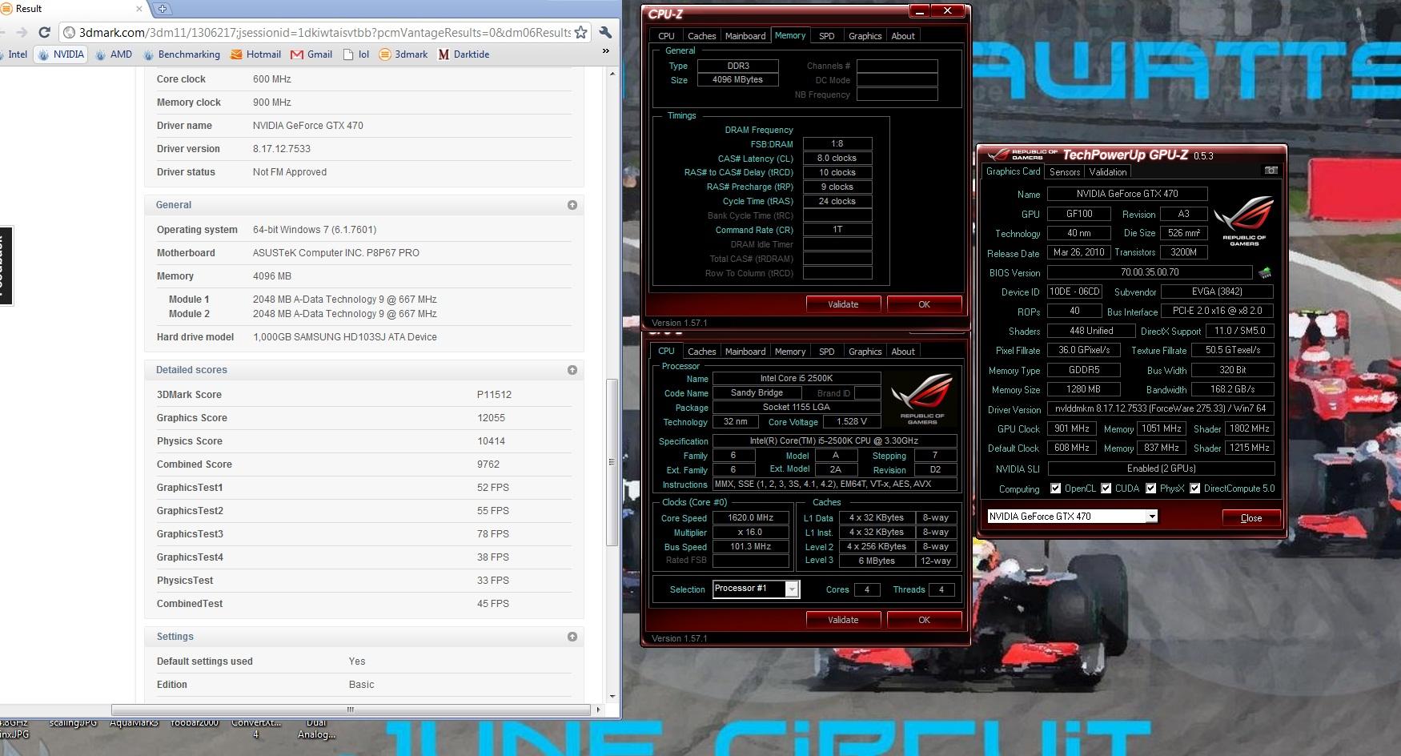The width and height of the screenshot is (1401, 756).
Task: Open the GPU selection dropdown in GPU-Z
Action: [x=1151, y=517]
